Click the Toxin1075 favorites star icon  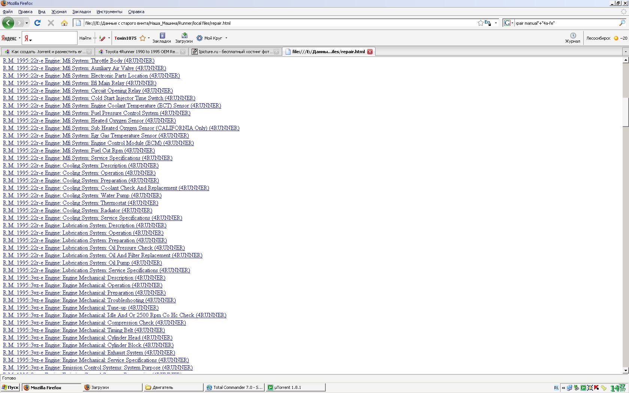click(143, 38)
